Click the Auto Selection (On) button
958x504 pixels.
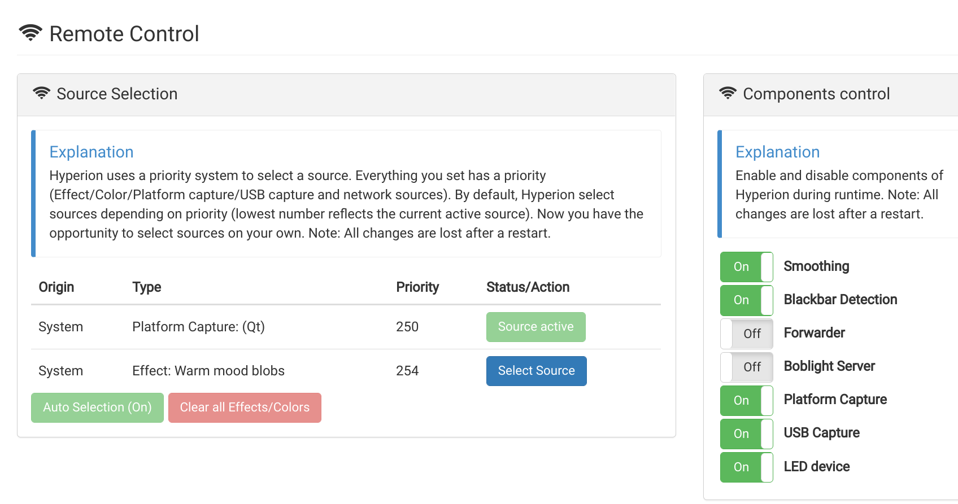[x=97, y=407]
